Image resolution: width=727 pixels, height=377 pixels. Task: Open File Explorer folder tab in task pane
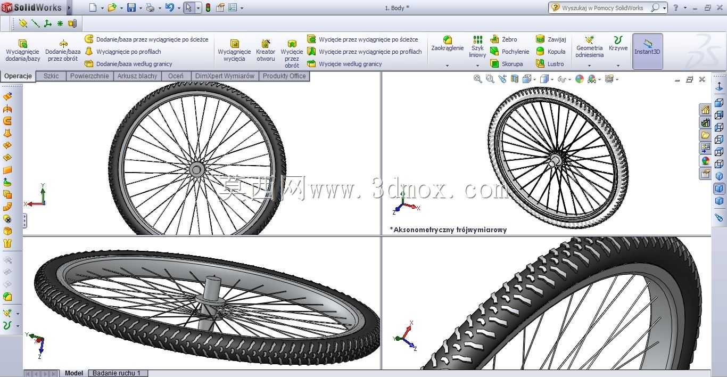(705, 135)
